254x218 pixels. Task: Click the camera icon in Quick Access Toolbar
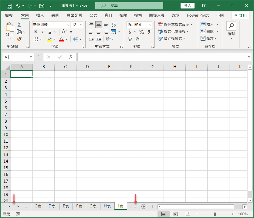[x=41, y=5]
